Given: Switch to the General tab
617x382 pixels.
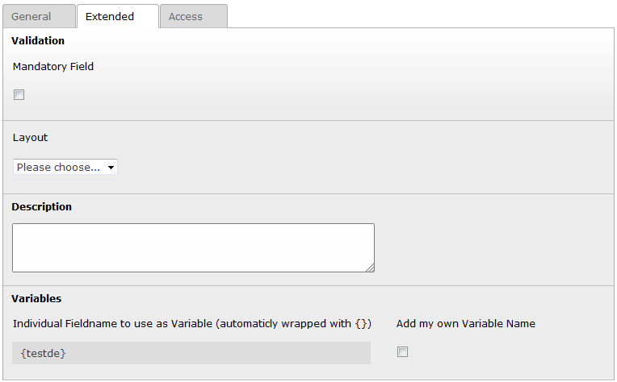Looking at the screenshot, I should click(x=31, y=16).
